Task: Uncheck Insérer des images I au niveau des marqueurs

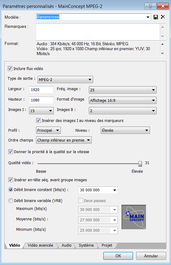Action: (x=38, y=120)
